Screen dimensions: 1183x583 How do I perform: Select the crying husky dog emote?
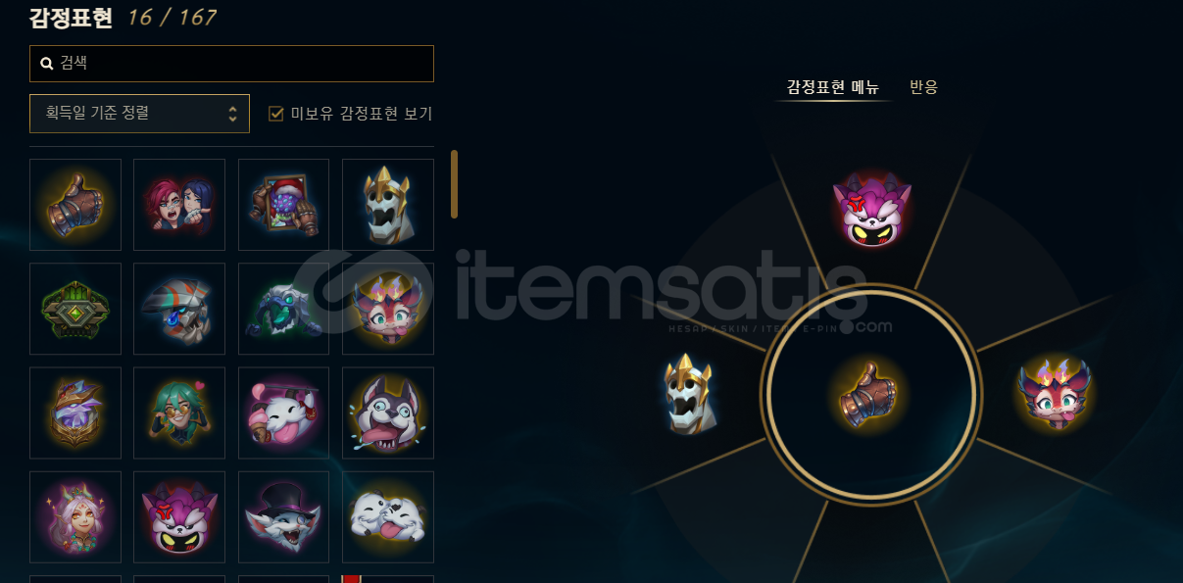[x=388, y=413]
